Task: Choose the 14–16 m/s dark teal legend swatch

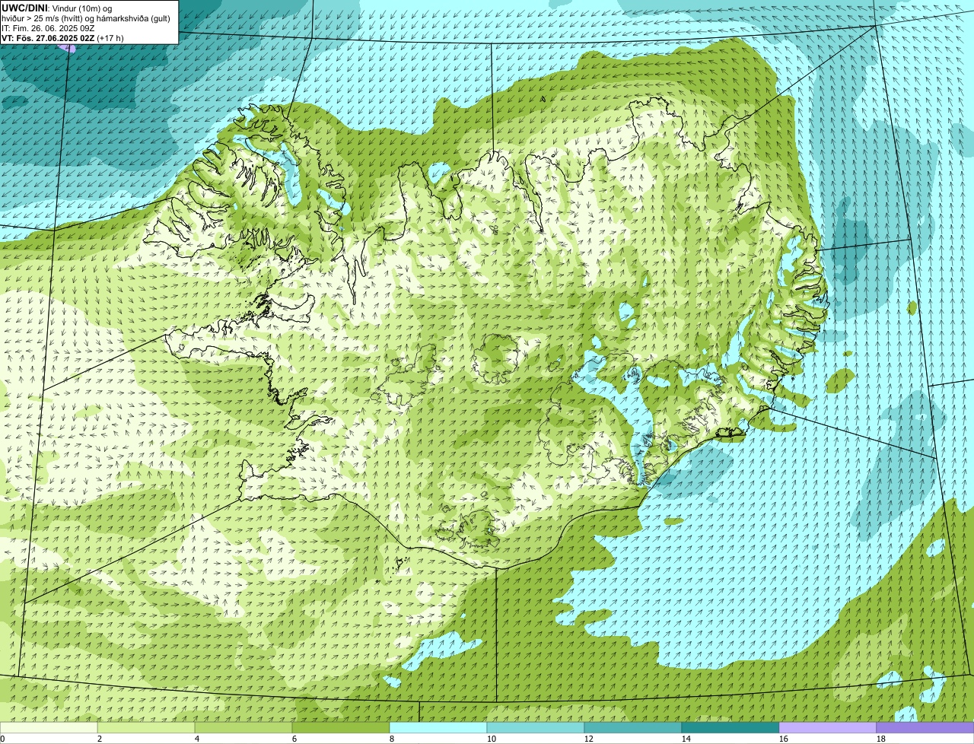Action: point(730,727)
